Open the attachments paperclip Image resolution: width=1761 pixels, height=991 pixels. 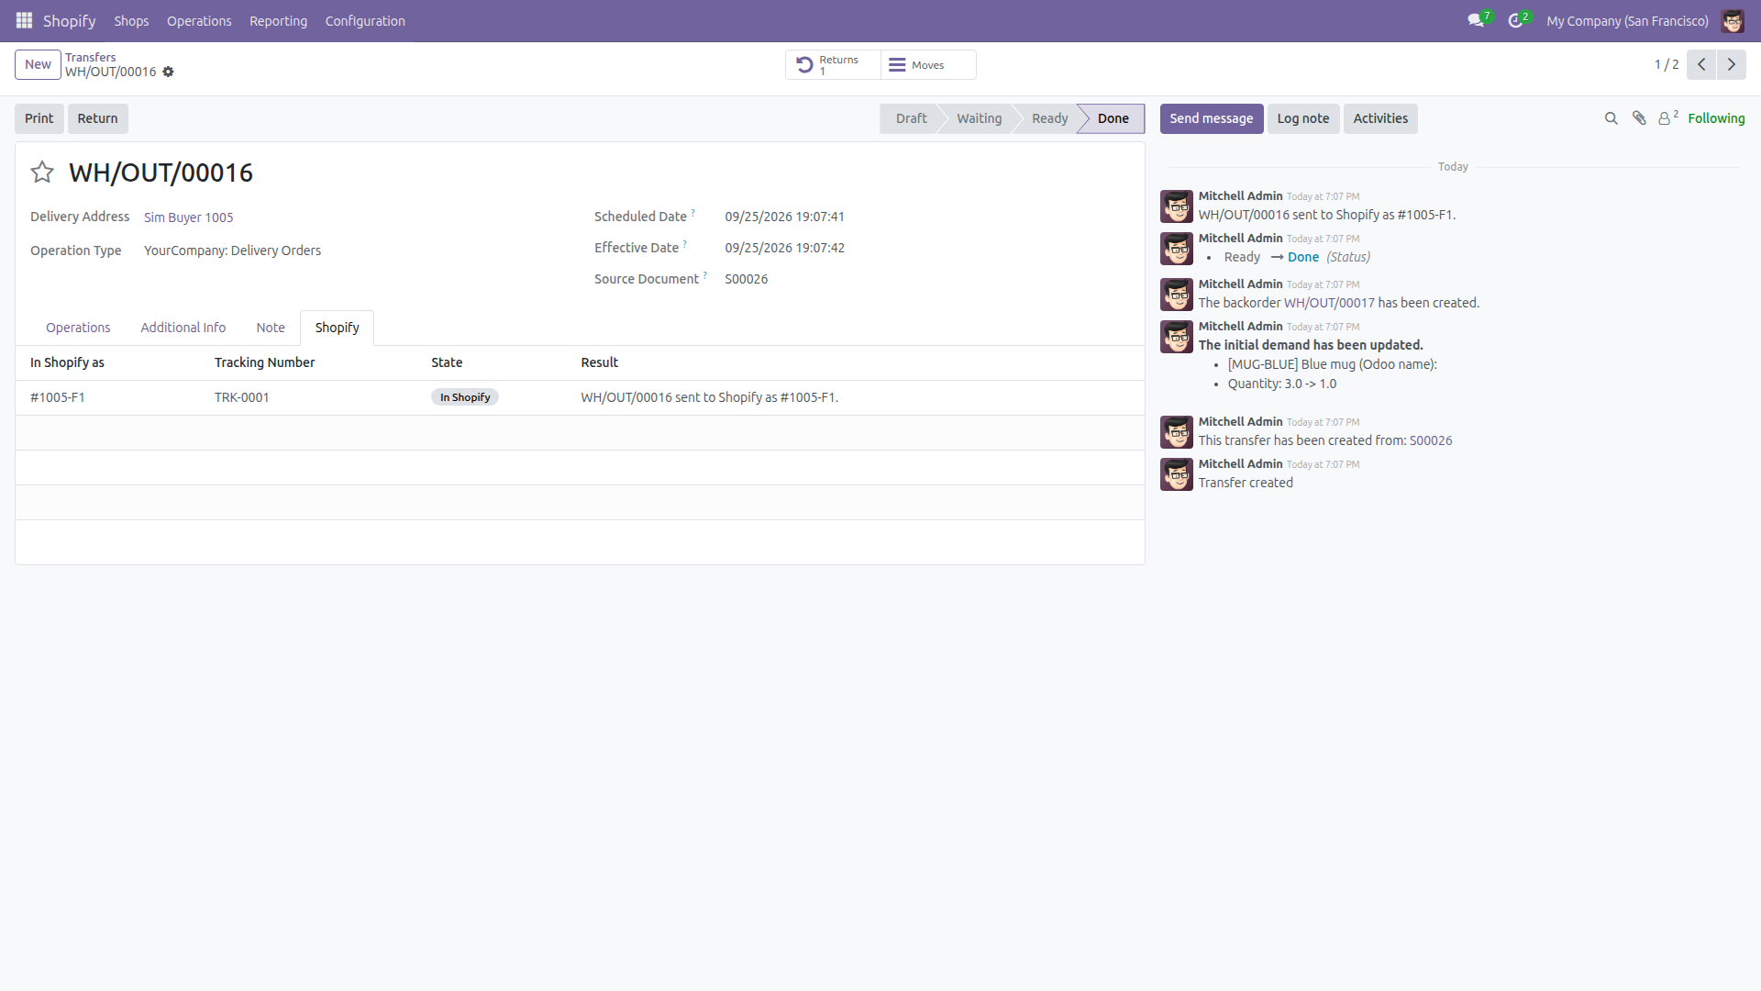coord(1639,118)
